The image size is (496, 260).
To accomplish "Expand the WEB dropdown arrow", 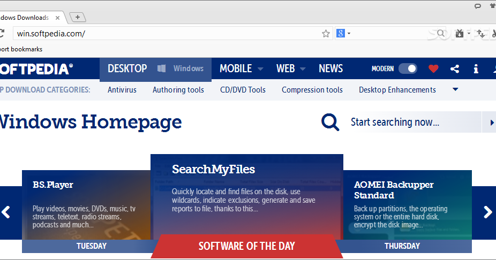I will click(x=303, y=69).
